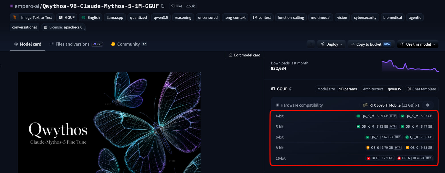The image size is (445, 173).
Task: Open the cybersecurity tag
Action: [365, 17]
